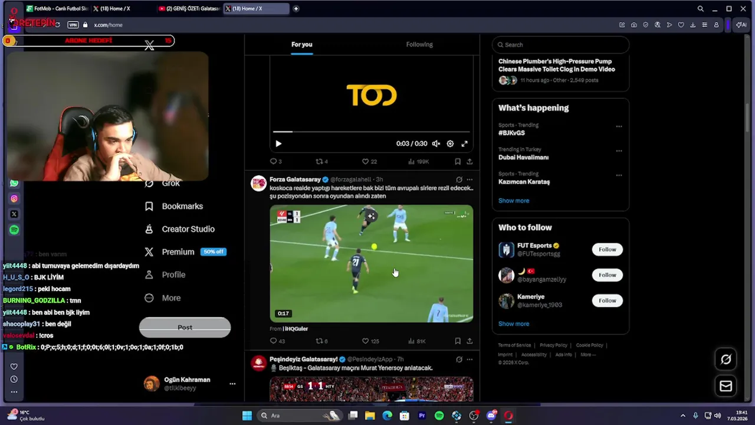View 81K analytics of Forza Galatasaray post
Screen dimensions: 755x425
tap(417, 341)
